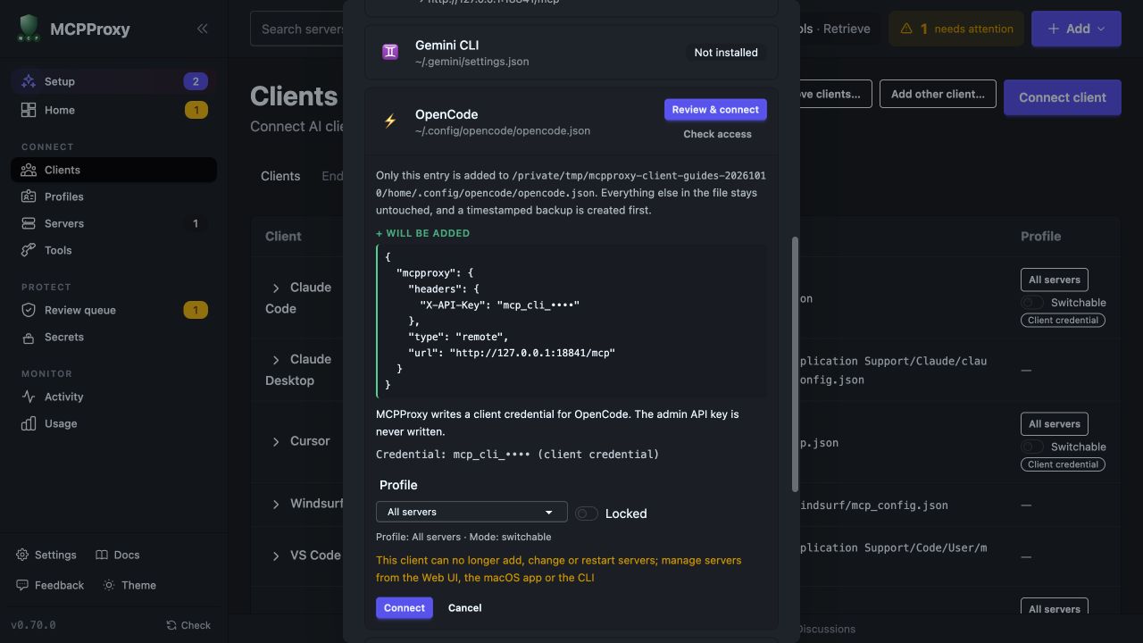Collapse the sidebar with double-chevron icon

click(x=202, y=29)
